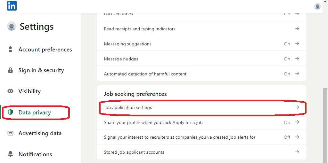This screenshot has width=328, height=163.
Task: Click the bell icon next to Notifications
Action: point(10,154)
